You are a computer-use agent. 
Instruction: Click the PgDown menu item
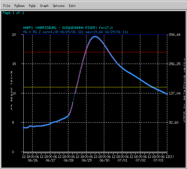[x=19, y=6]
